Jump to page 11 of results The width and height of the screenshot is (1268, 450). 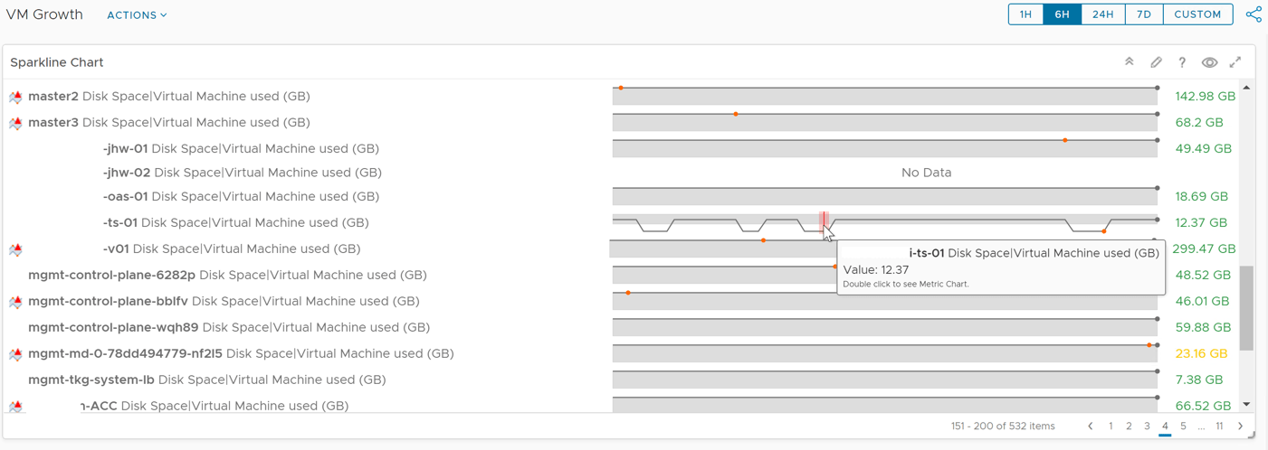point(1219,427)
